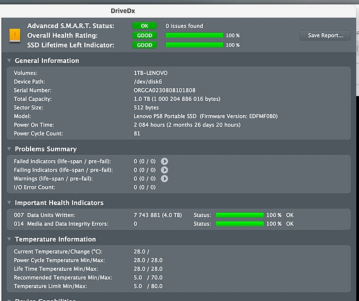This screenshot has height=301, width=359.
Task: Click Temperature Limit value 5.0 / 80.0
Action: point(148,286)
